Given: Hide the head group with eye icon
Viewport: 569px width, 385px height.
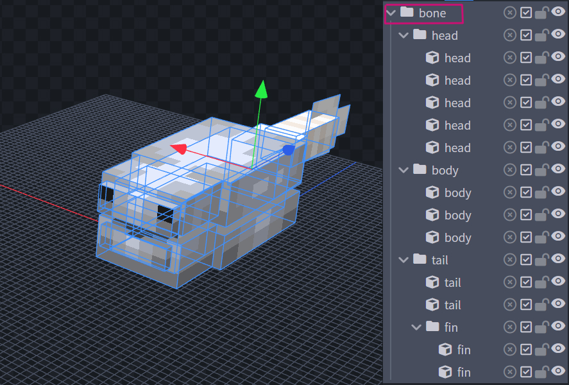Looking at the screenshot, I should [x=558, y=34].
